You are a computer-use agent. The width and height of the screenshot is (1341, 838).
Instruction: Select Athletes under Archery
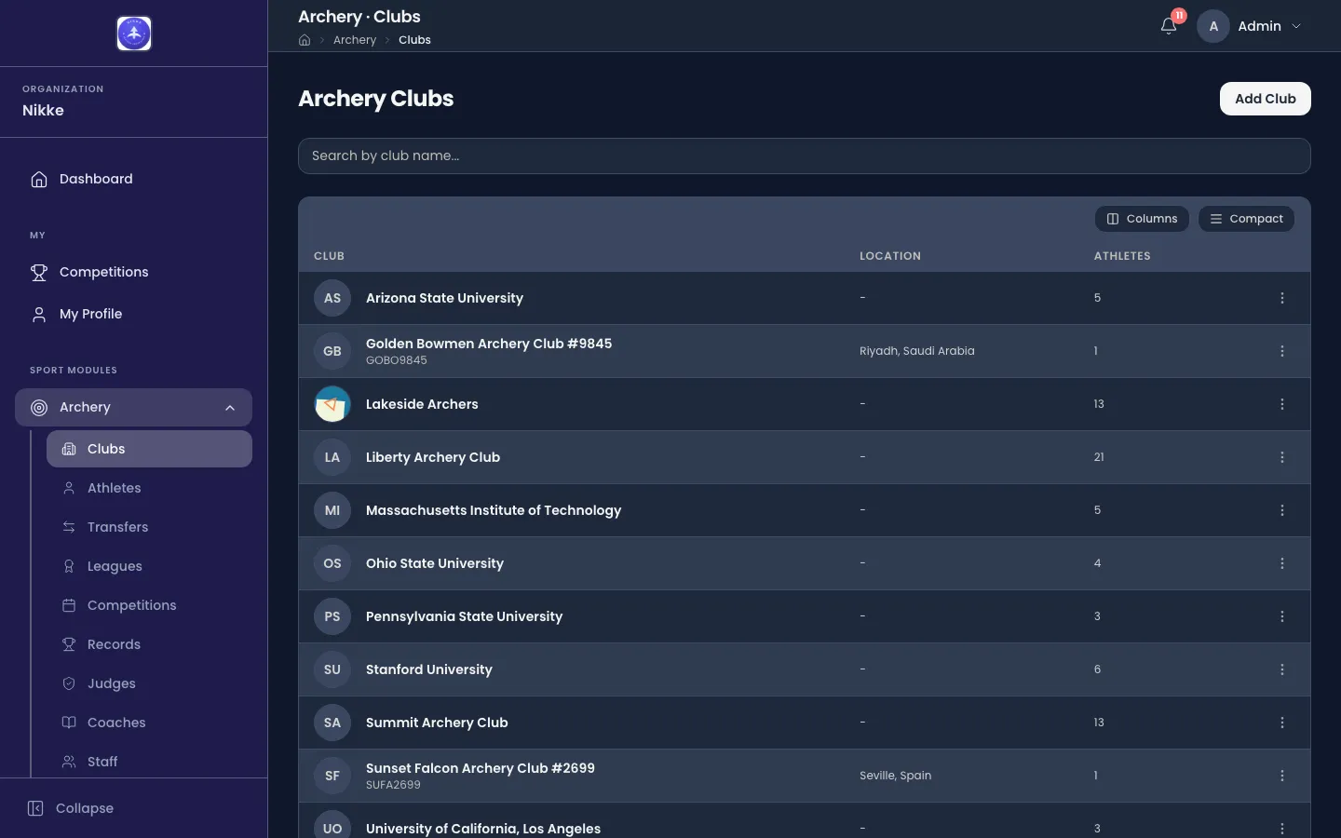(149, 488)
